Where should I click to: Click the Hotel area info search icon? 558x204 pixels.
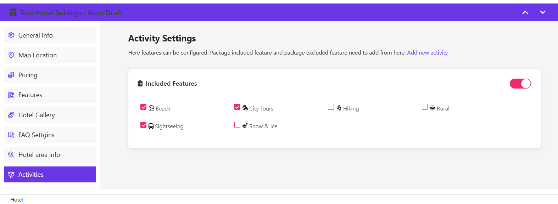[11, 155]
